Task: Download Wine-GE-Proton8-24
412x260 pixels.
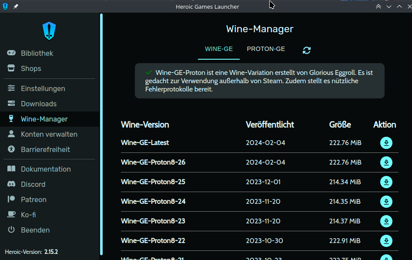Action: (386, 202)
